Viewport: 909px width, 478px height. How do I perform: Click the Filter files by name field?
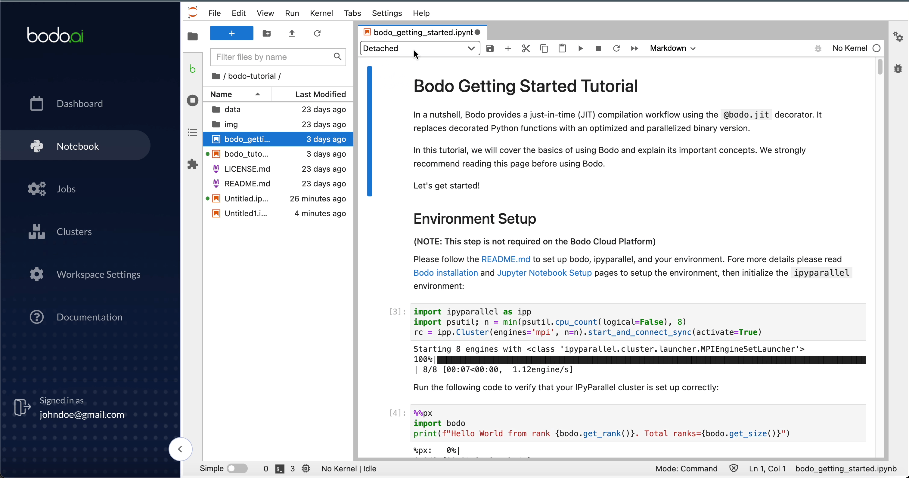point(278,57)
